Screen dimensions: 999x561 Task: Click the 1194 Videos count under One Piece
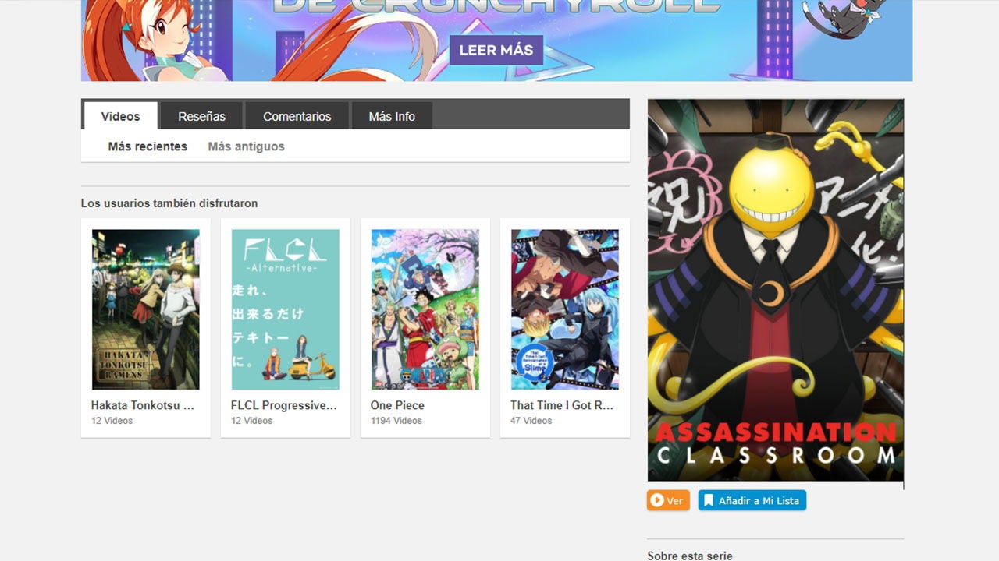pos(396,420)
